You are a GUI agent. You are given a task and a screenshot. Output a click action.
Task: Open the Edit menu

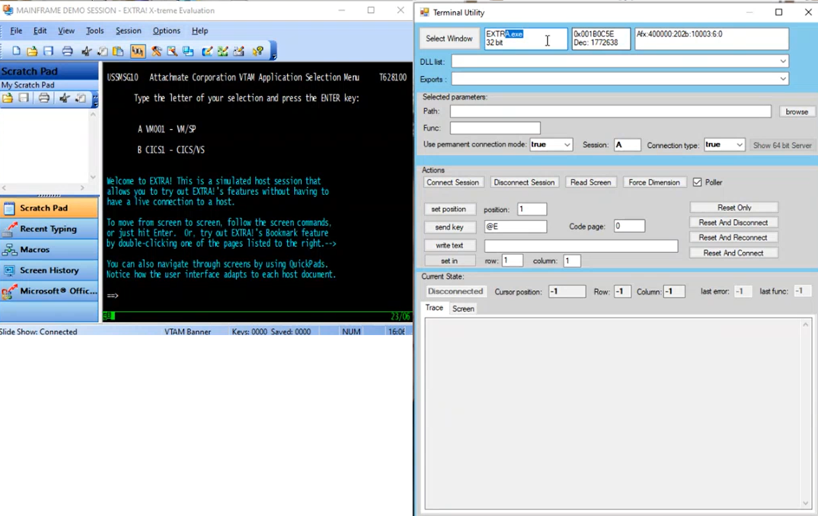40,30
